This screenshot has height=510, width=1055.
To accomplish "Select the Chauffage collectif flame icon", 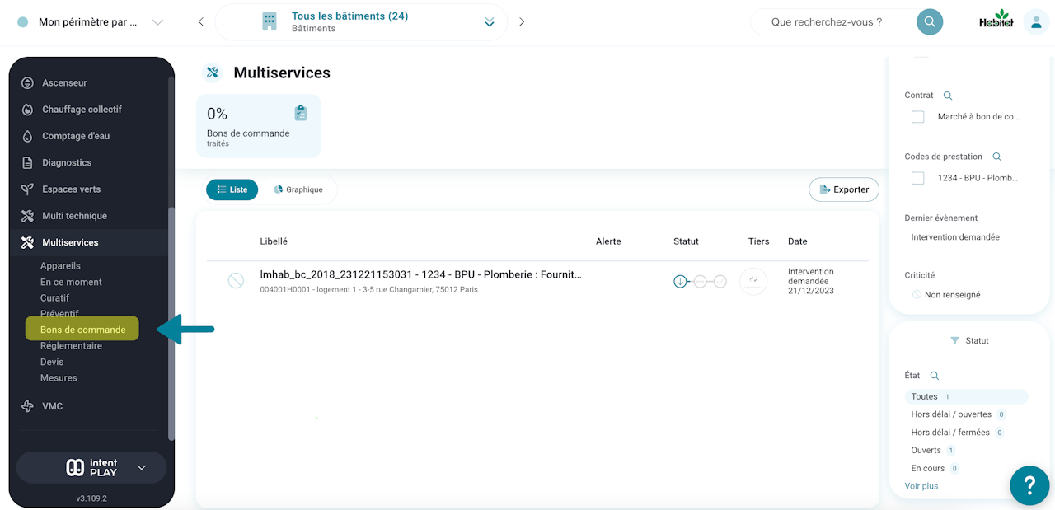I will (27, 110).
